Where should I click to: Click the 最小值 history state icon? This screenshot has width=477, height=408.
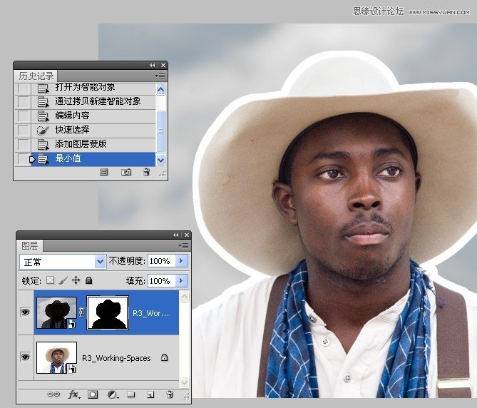coord(43,159)
